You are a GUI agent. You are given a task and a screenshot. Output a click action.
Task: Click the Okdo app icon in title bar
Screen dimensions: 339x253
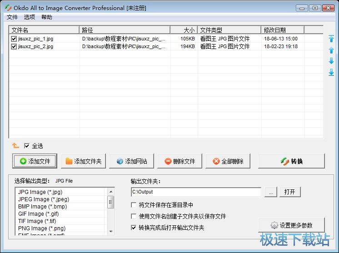8,8
